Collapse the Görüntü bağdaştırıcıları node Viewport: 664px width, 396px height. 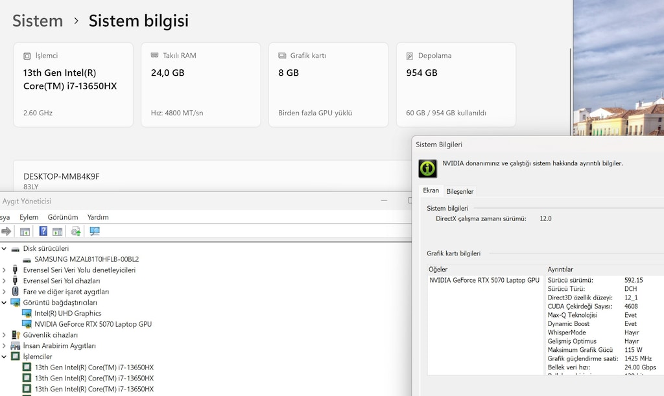(x=5, y=303)
